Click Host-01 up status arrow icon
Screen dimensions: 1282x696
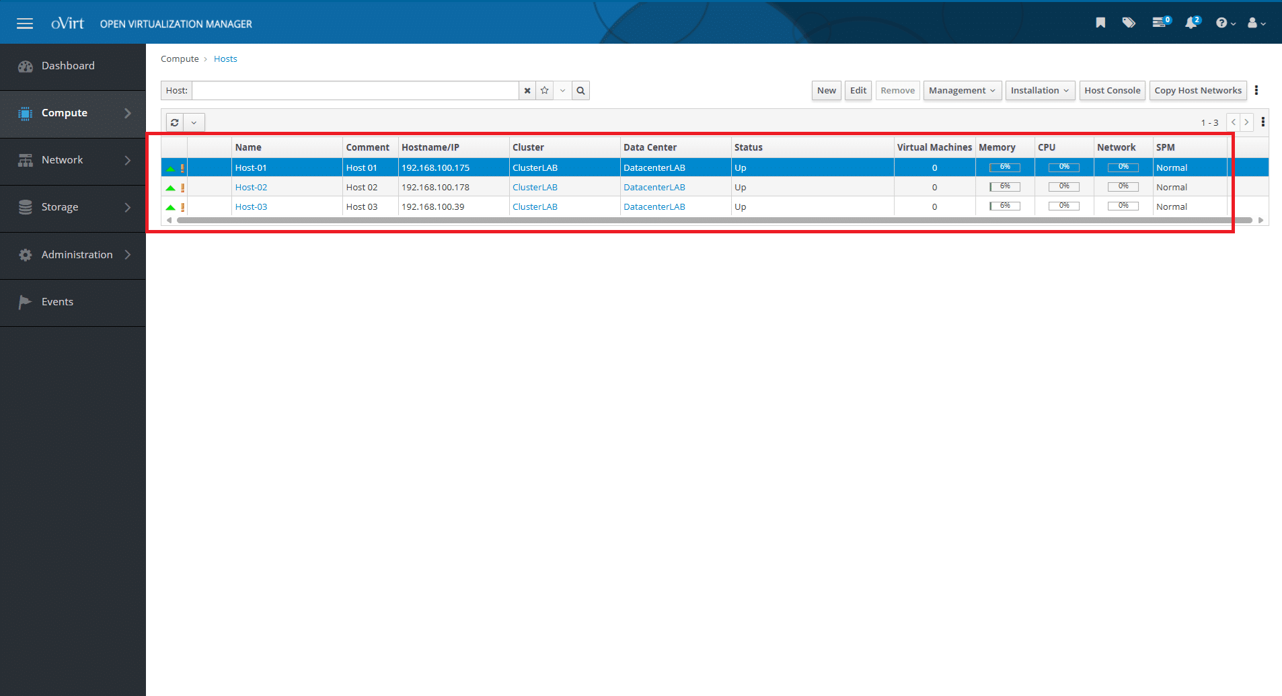point(170,168)
